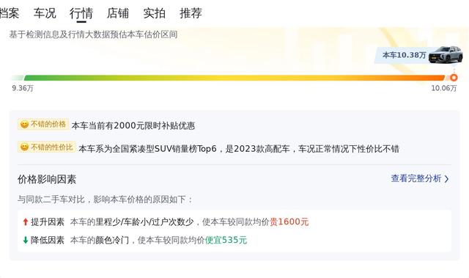Click the green down arrow for 降低因素
The image size is (469, 278).
26,240
